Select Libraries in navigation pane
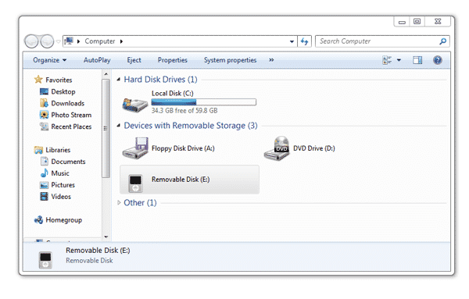469x299 pixels. pyautogui.click(x=58, y=150)
